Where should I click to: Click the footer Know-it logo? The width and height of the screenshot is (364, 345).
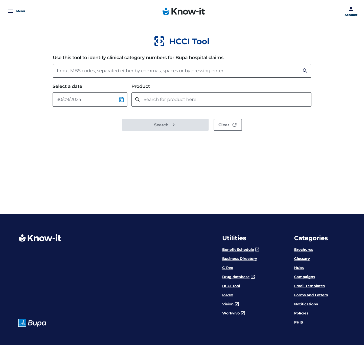pyautogui.click(x=40, y=238)
